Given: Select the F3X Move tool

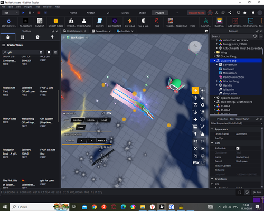Looking at the screenshot, I should click(195, 91).
